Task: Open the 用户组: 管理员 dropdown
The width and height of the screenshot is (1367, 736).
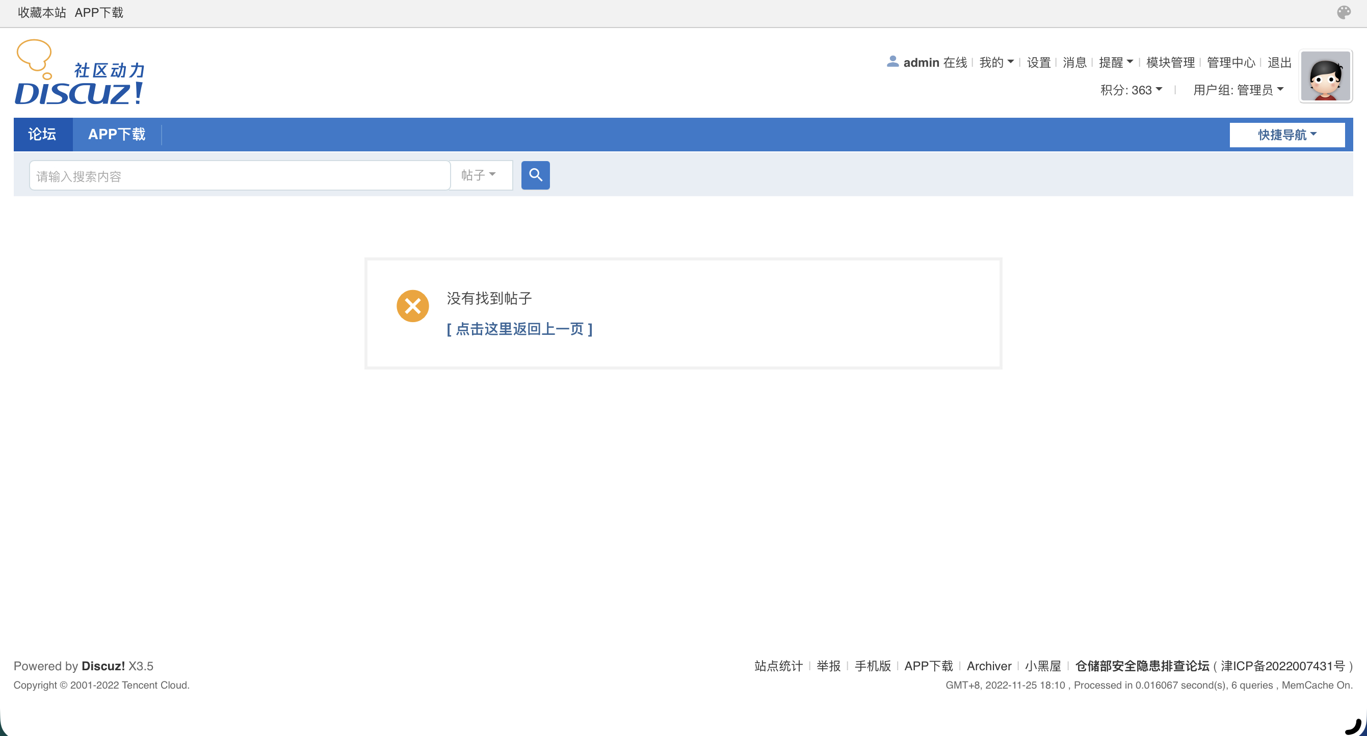Action: [x=1238, y=90]
